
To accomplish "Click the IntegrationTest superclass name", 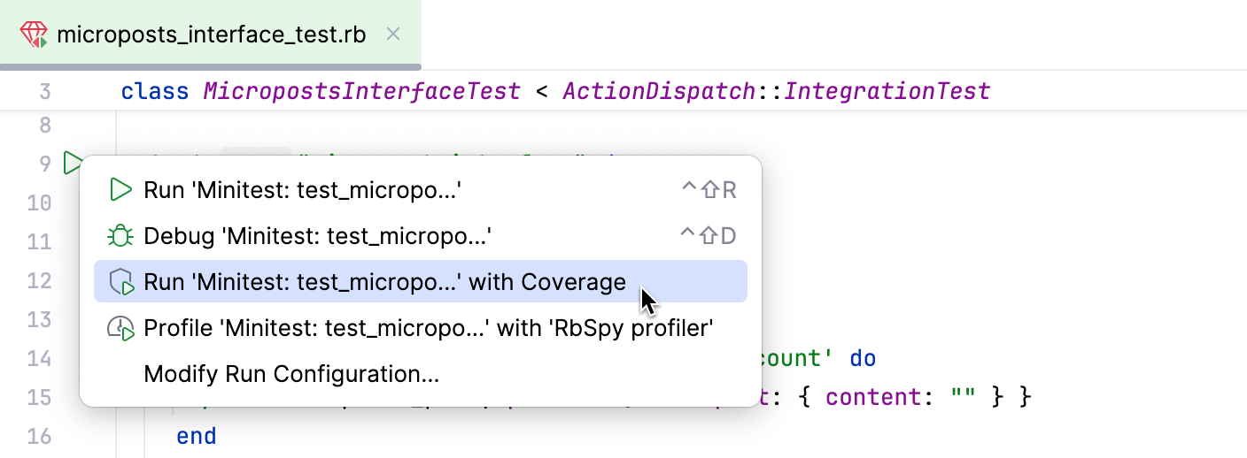I will point(887,91).
